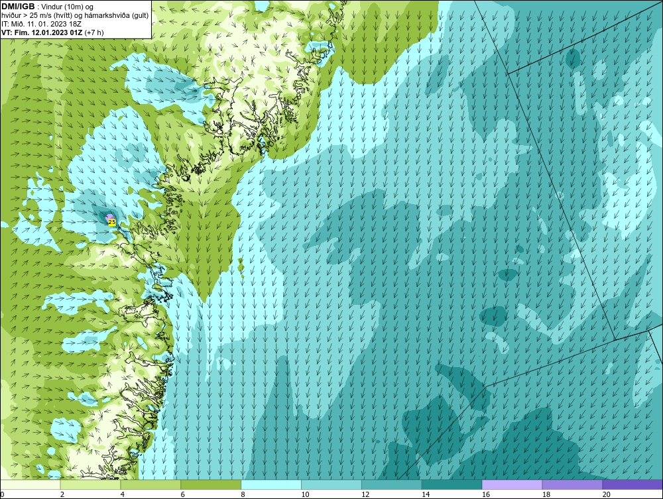Select the 4–6 m/s green legend swatch
Image resolution: width=663 pixels, height=499 pixels.
pyautogui.click(x=151, y=484)
